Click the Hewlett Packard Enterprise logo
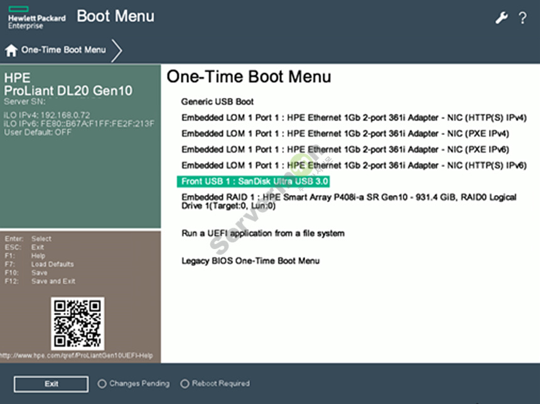 pyautogui.click(x=36, y=18)
